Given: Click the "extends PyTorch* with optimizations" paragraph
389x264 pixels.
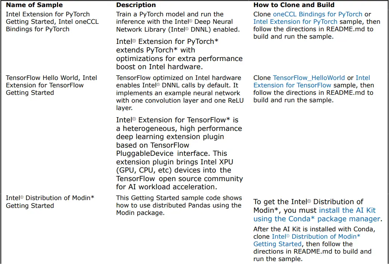Looking at the screenshot, I should click(x=179, y=54).
